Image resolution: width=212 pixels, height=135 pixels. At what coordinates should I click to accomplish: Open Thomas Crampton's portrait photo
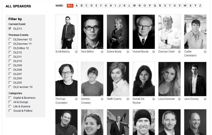coord(66,79)
